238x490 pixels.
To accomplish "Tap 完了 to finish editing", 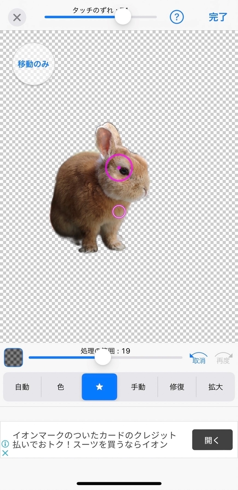I will pyautogui.click(x=218, y=17).
